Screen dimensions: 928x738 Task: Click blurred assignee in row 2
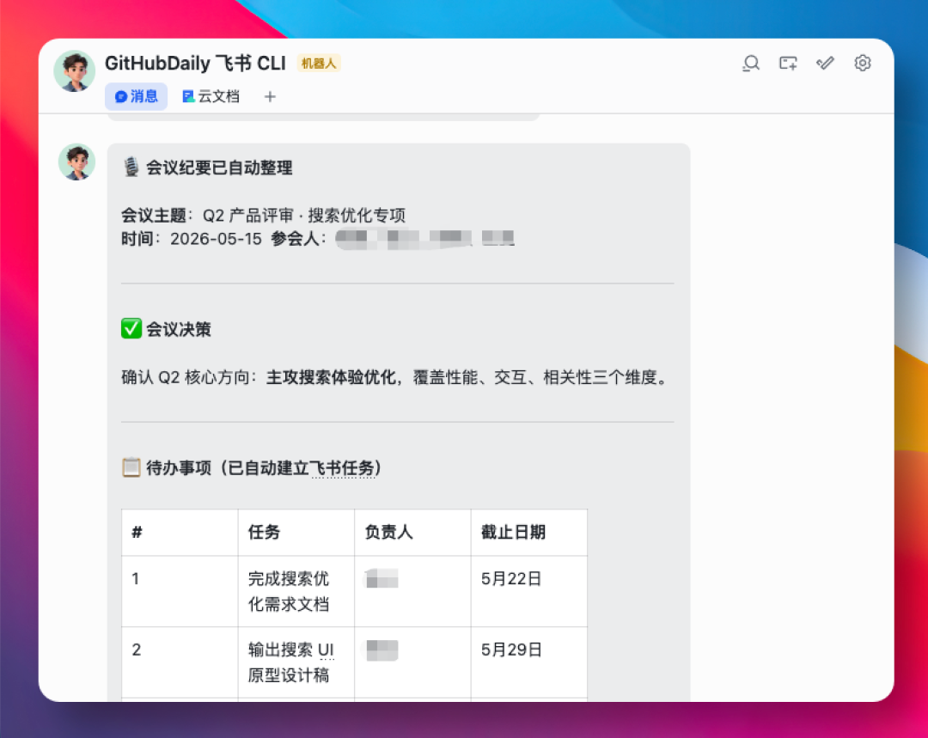pos(382,650)
